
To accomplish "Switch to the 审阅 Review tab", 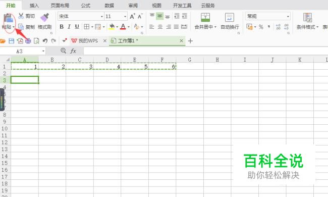I will tap(133, 6).
